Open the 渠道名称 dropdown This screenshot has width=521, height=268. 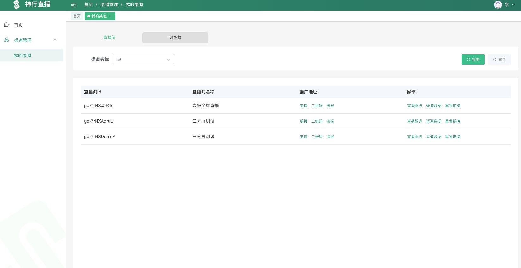click(x=143, y=59)
